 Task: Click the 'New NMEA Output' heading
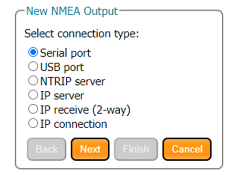[72, 11]
